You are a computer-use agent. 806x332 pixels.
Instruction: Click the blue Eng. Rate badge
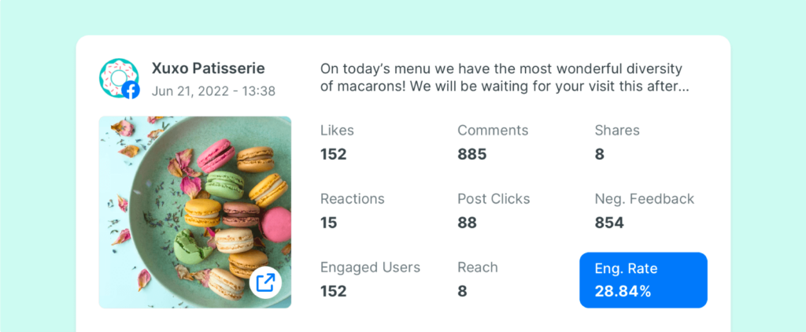643,280
